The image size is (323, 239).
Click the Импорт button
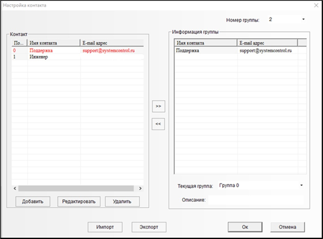105,227
